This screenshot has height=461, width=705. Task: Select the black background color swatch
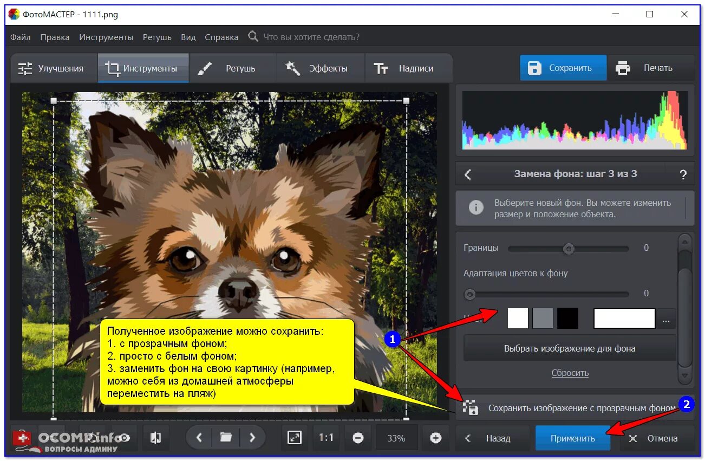567,319
